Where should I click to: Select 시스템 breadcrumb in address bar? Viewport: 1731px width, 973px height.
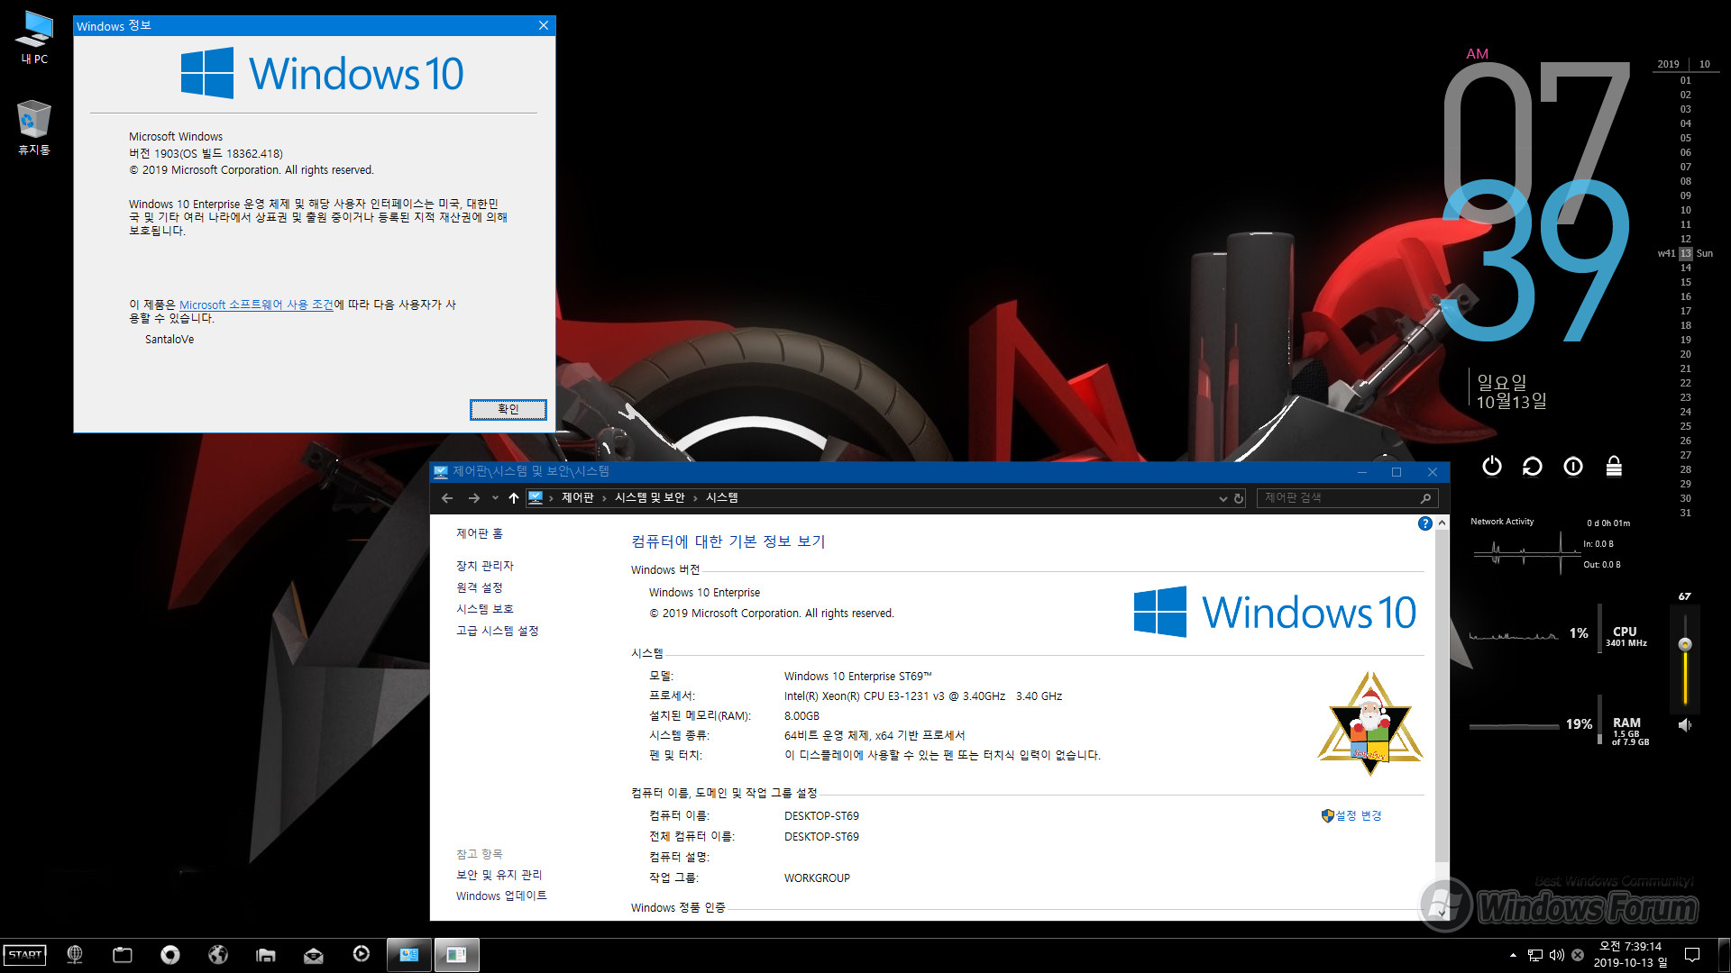(722, 497)
